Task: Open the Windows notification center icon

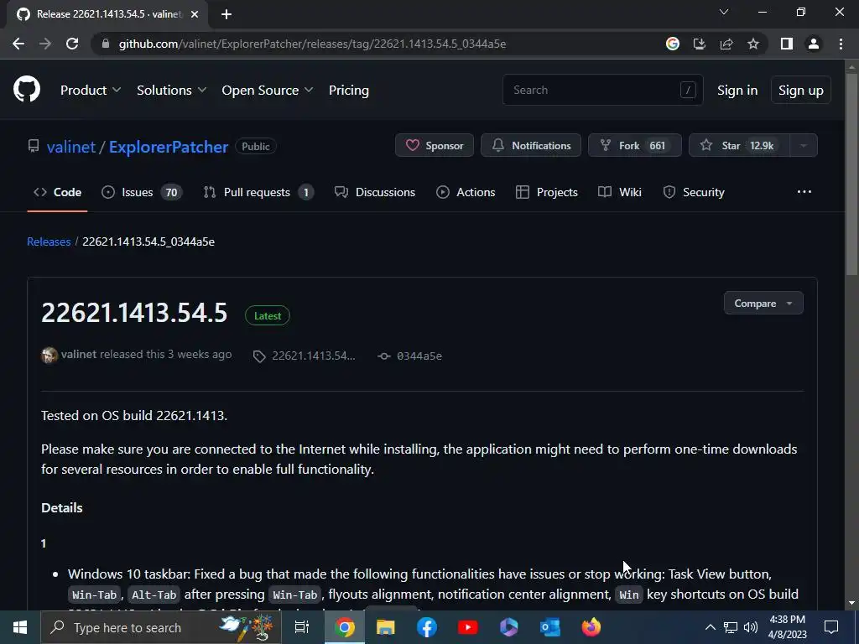Action: (x=831, y=627)
